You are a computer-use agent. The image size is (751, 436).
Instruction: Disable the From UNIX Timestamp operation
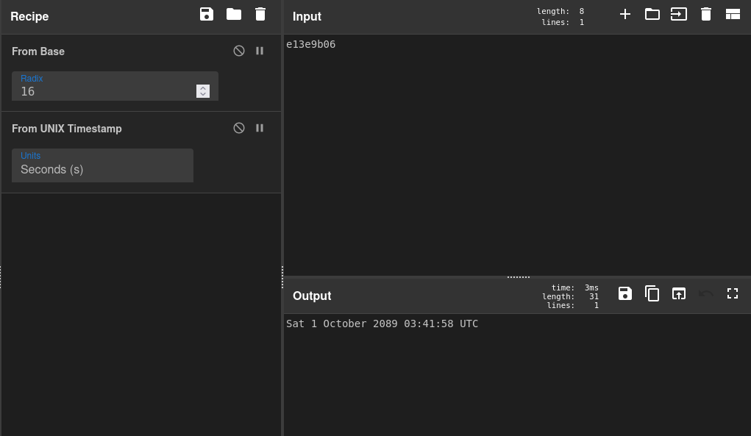(x=239, y=128)
